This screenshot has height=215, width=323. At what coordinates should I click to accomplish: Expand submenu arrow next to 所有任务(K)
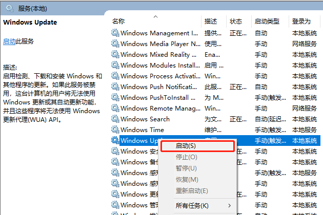(x=230, y=206)
